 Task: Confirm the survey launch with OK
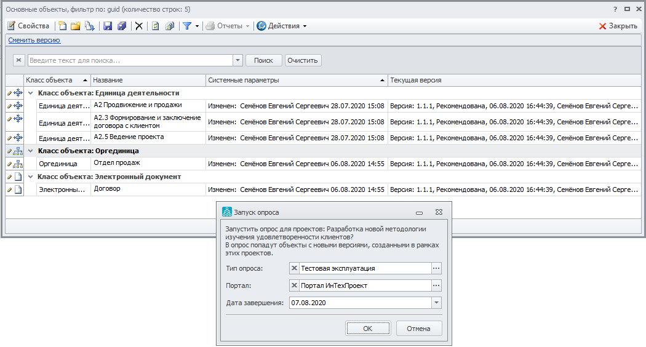point(367,329)
